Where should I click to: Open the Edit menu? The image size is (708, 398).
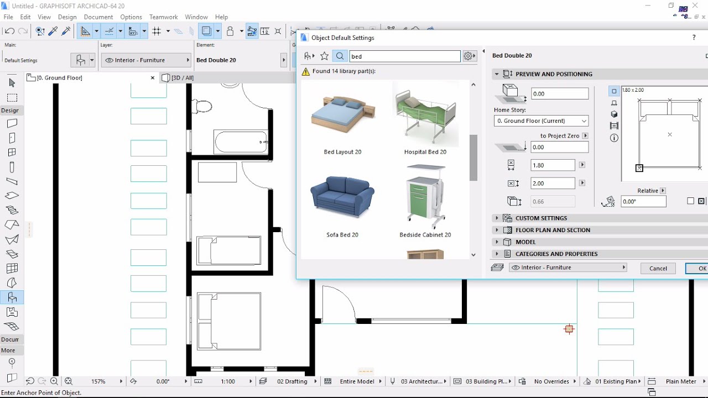25,17
